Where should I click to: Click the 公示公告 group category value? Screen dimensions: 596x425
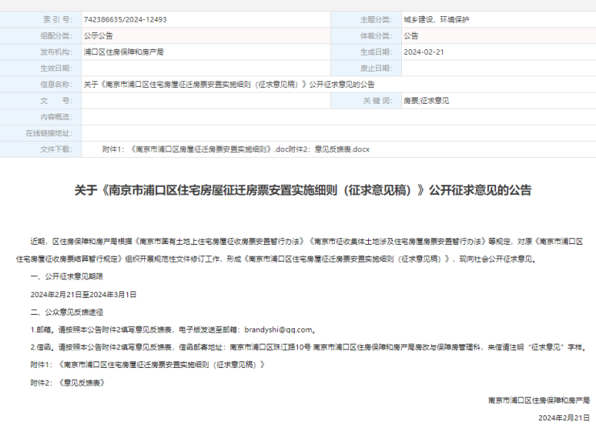98,35
